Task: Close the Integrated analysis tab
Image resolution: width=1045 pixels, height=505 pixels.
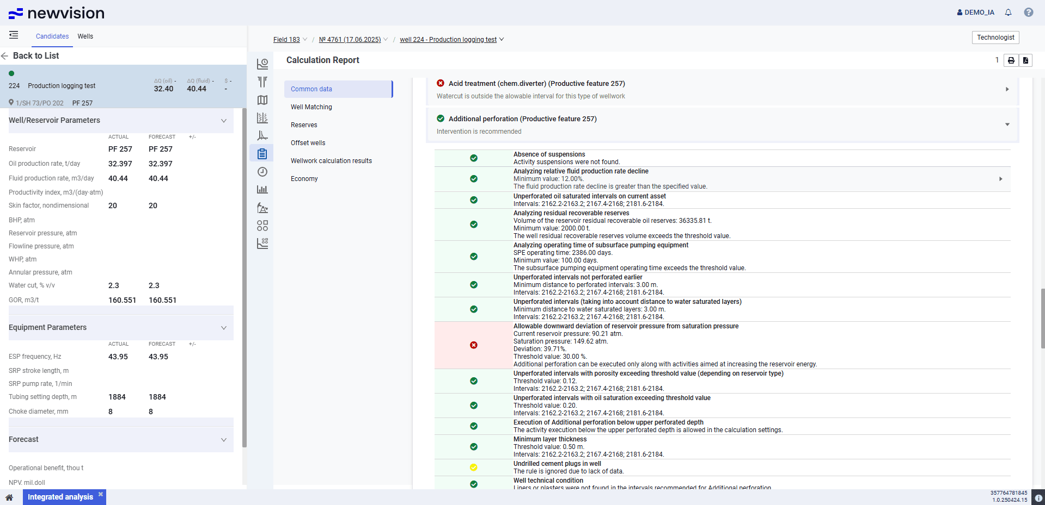Action: click(x=101, y=494)
